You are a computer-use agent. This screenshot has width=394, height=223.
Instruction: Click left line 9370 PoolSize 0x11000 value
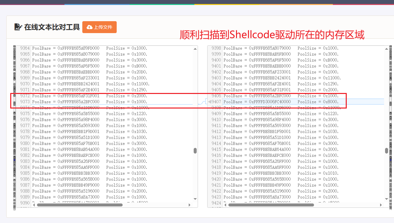140,84
